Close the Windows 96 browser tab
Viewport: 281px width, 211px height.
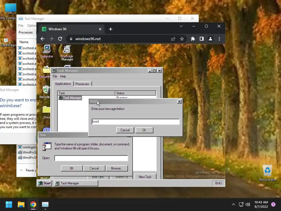click(100, 29)
